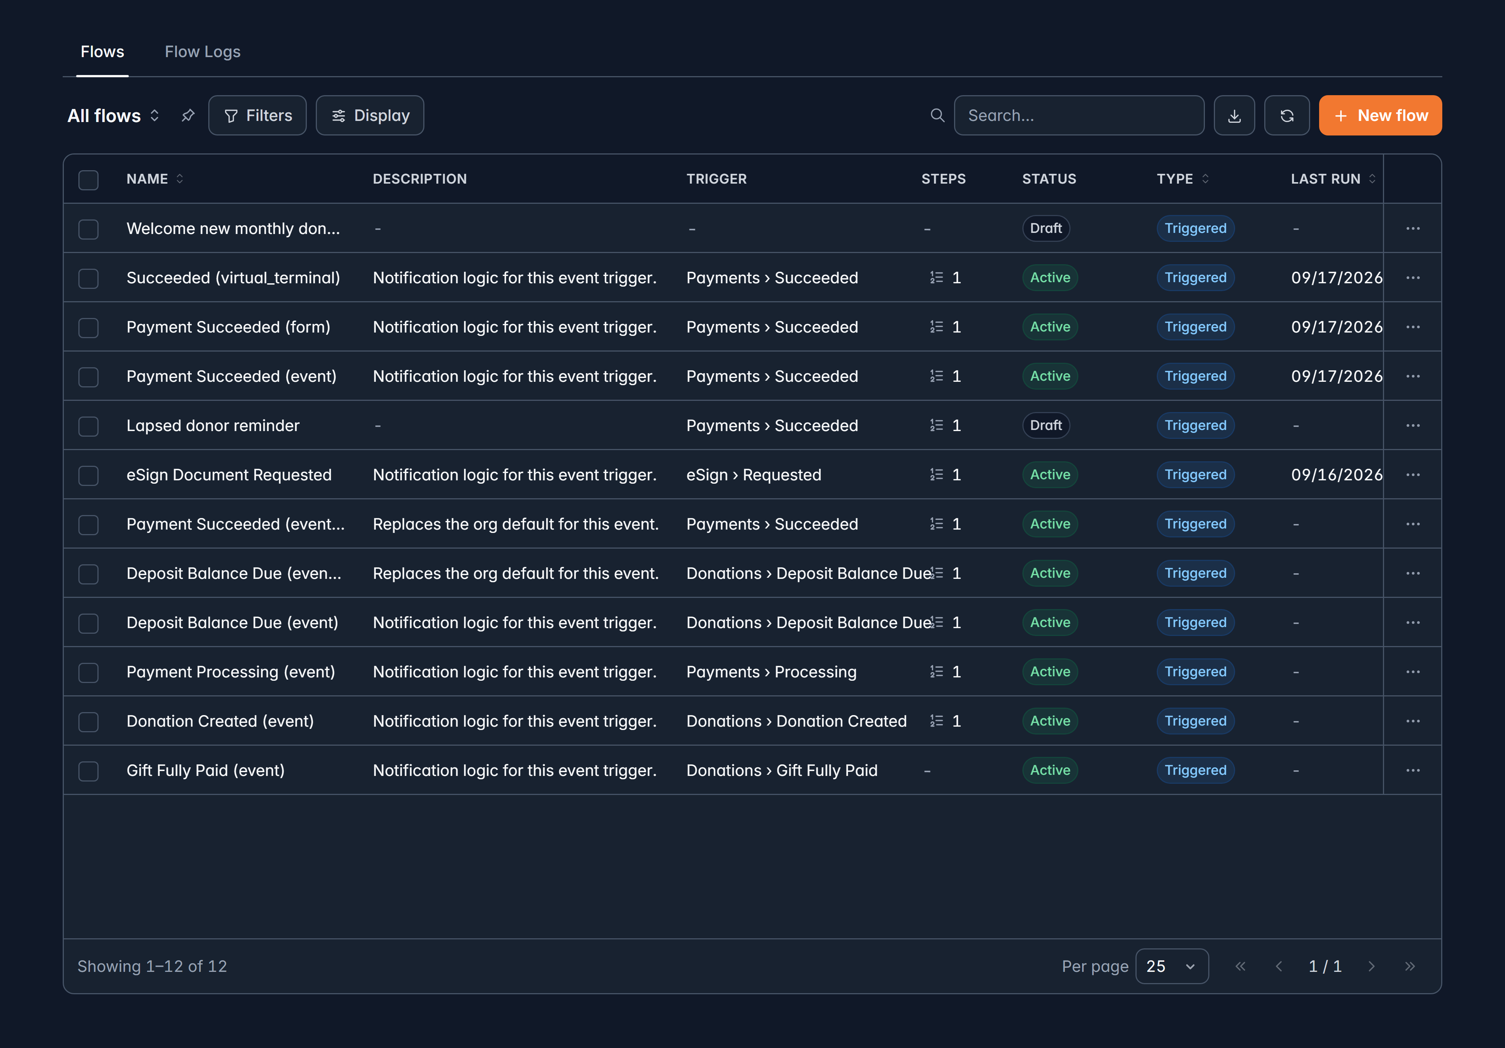The height and width of the screenshot is (1048, 1505).
Task: Open row menu for Lapsed donor reminder
Action: click(1412, 425)
